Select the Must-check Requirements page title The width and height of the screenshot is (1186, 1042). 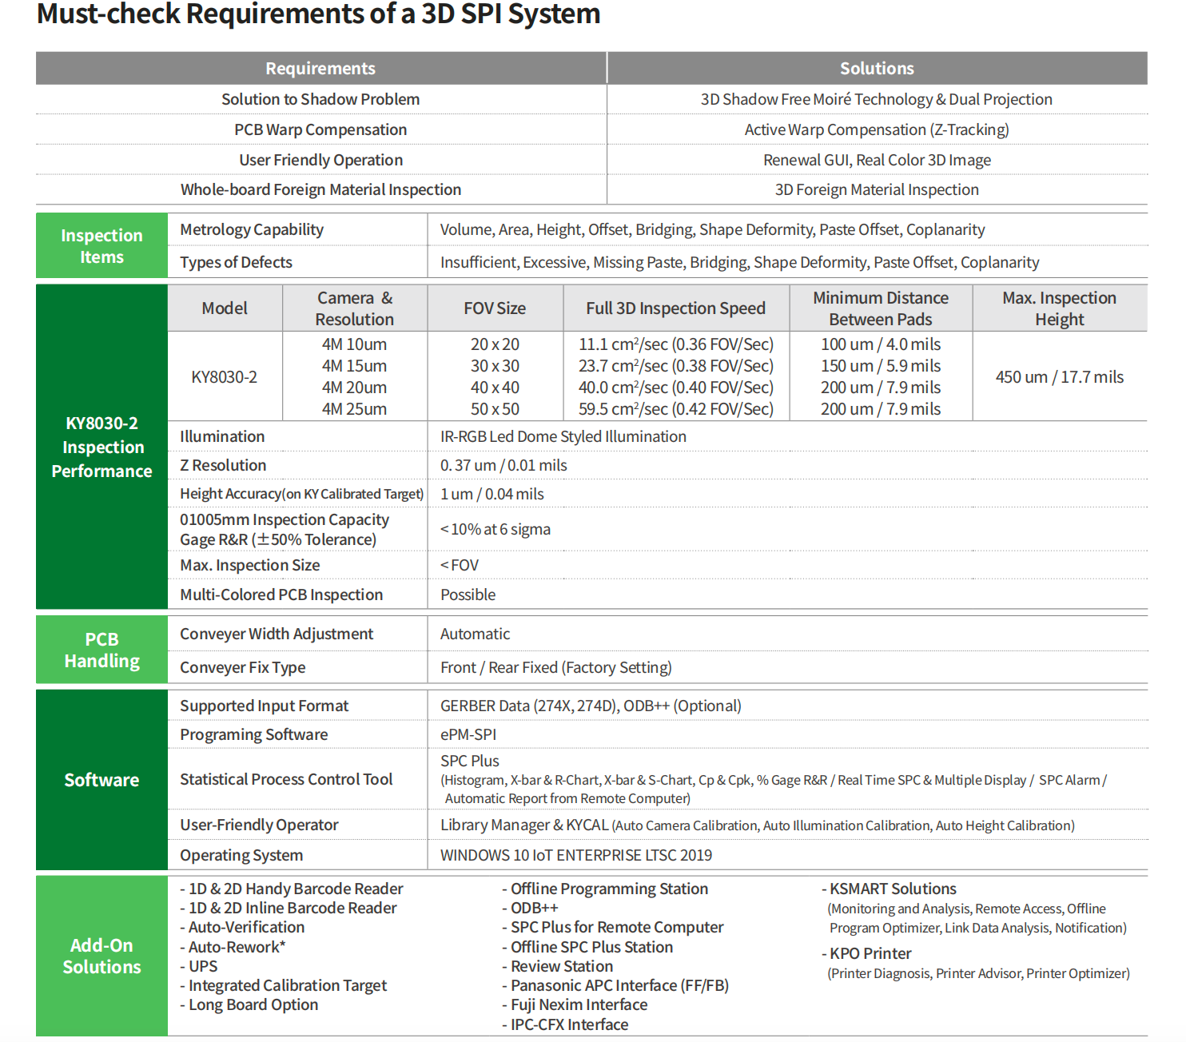pos(318,14)
